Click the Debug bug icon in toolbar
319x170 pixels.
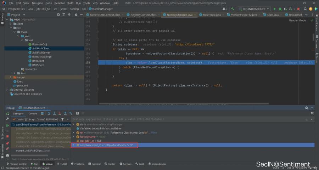(x=279, y=8)
